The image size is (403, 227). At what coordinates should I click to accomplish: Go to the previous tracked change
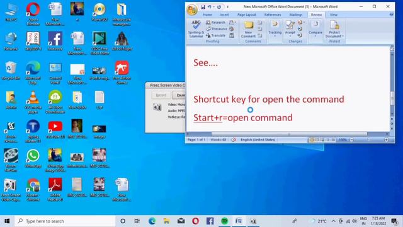[x=300, y=29]
